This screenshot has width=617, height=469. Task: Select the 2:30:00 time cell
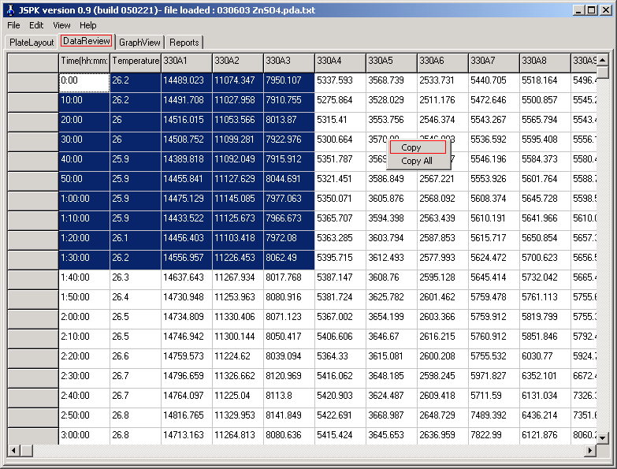click(x=84, y=378)
